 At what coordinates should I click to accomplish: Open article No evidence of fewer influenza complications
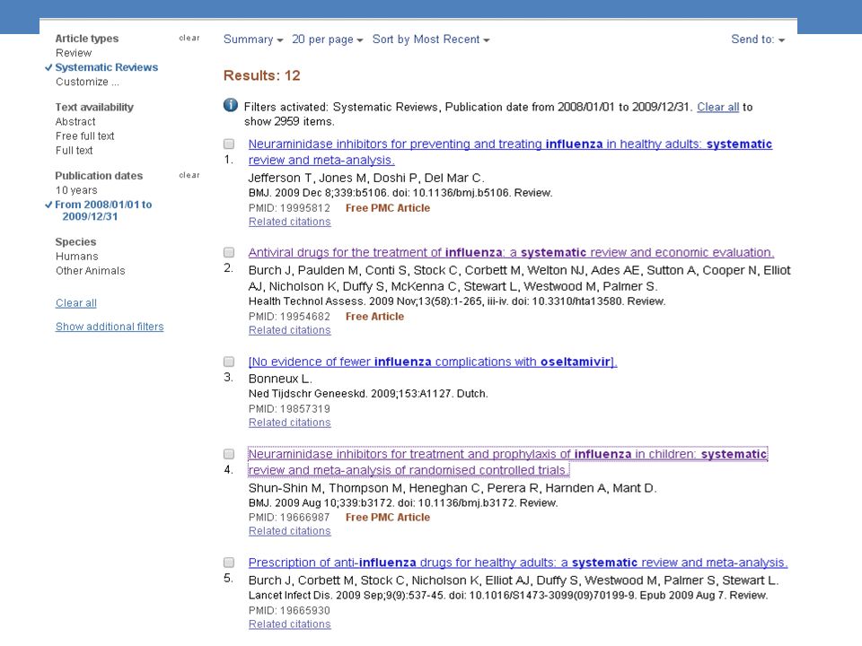(433, 362)
